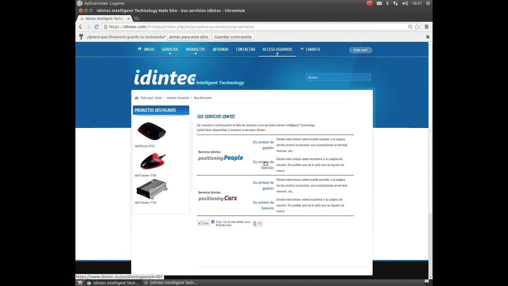Close the Idintec browser tab

click(128, 19)
